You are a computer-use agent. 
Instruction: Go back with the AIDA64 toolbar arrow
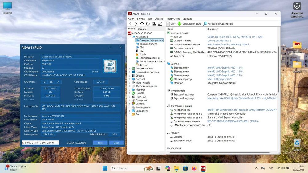coord(130,24)
